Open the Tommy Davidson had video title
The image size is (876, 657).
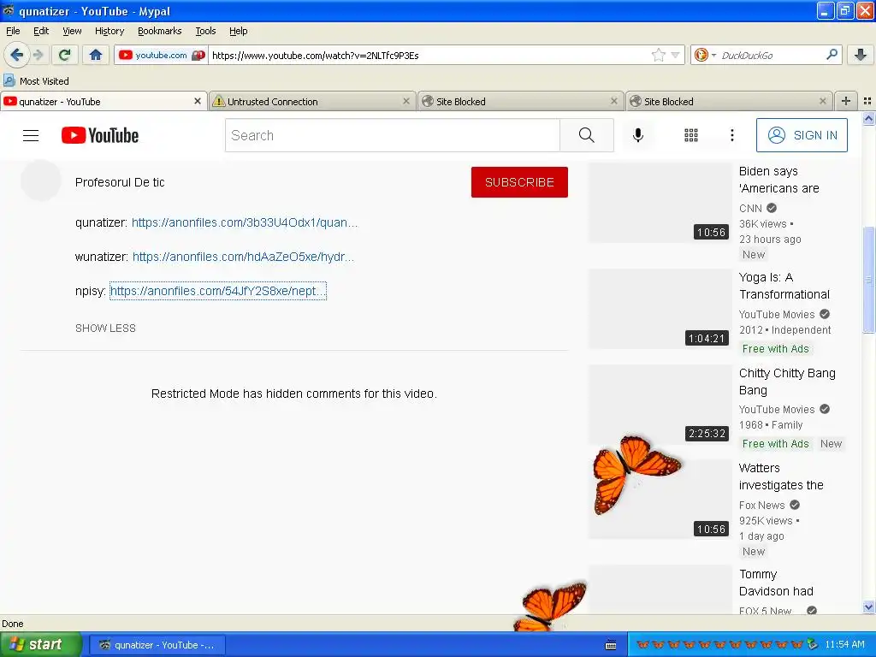776,583
